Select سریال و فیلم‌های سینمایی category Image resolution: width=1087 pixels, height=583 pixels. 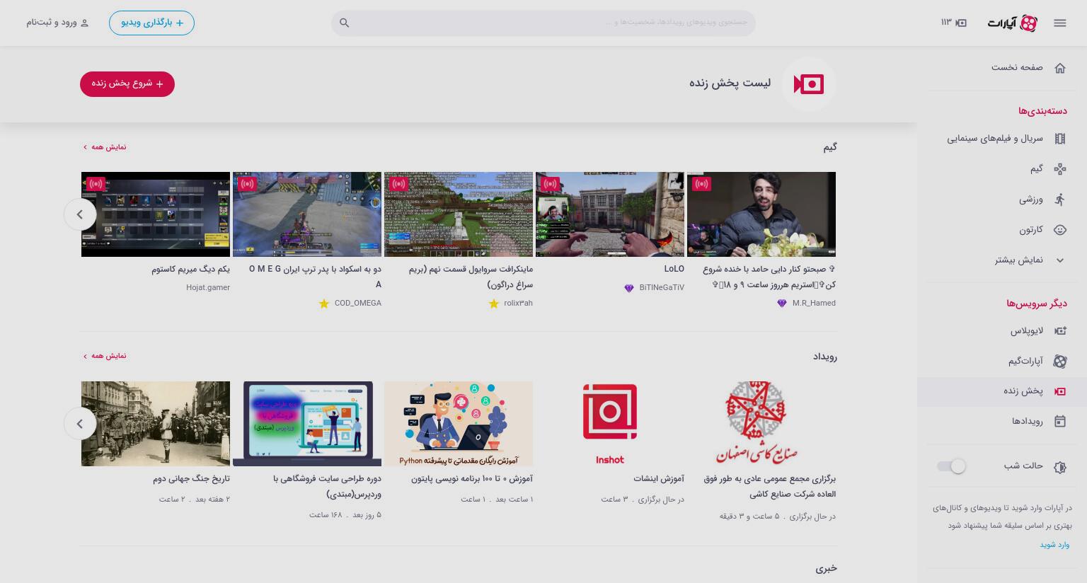pyautogui.click(x=995, y=139)
